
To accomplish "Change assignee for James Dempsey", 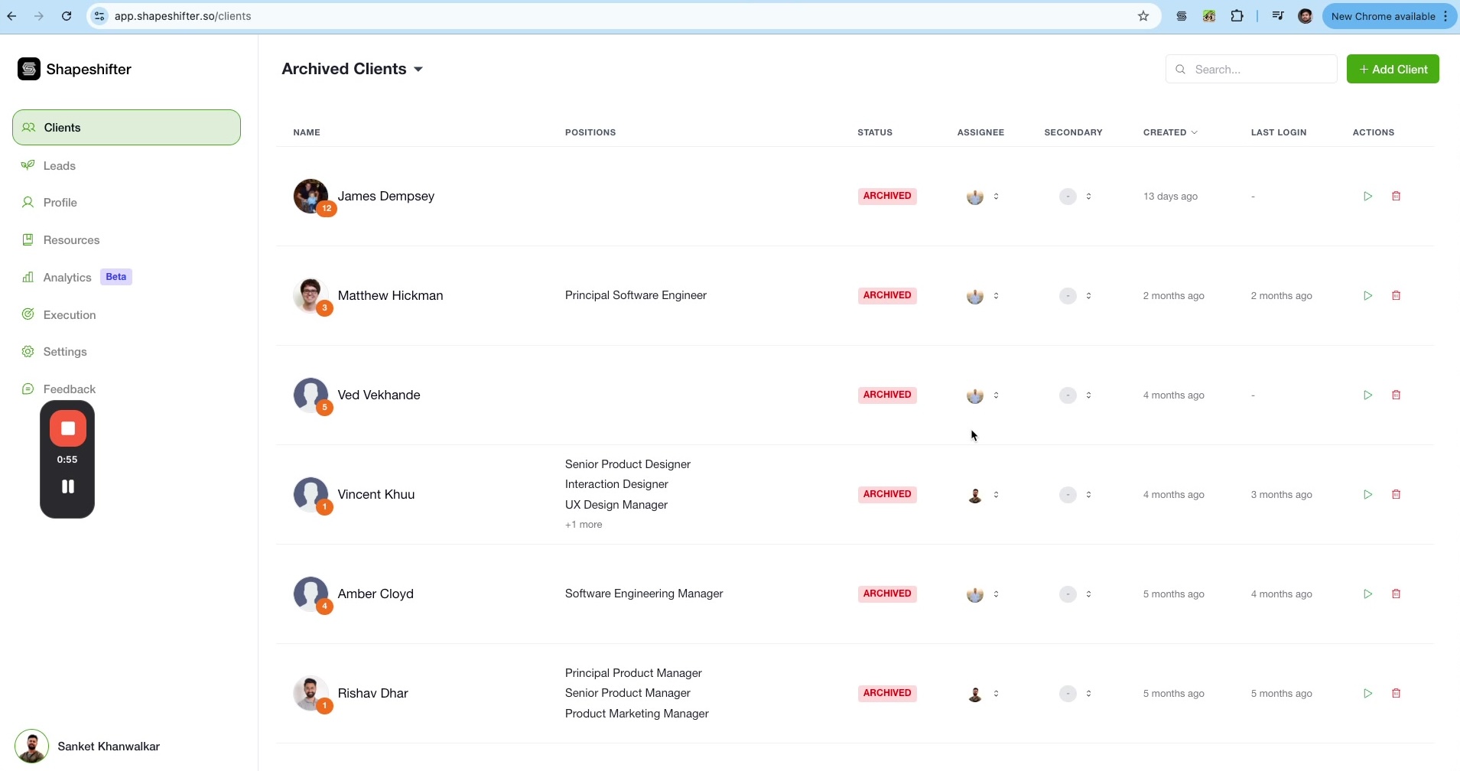I will pos(984,197).
